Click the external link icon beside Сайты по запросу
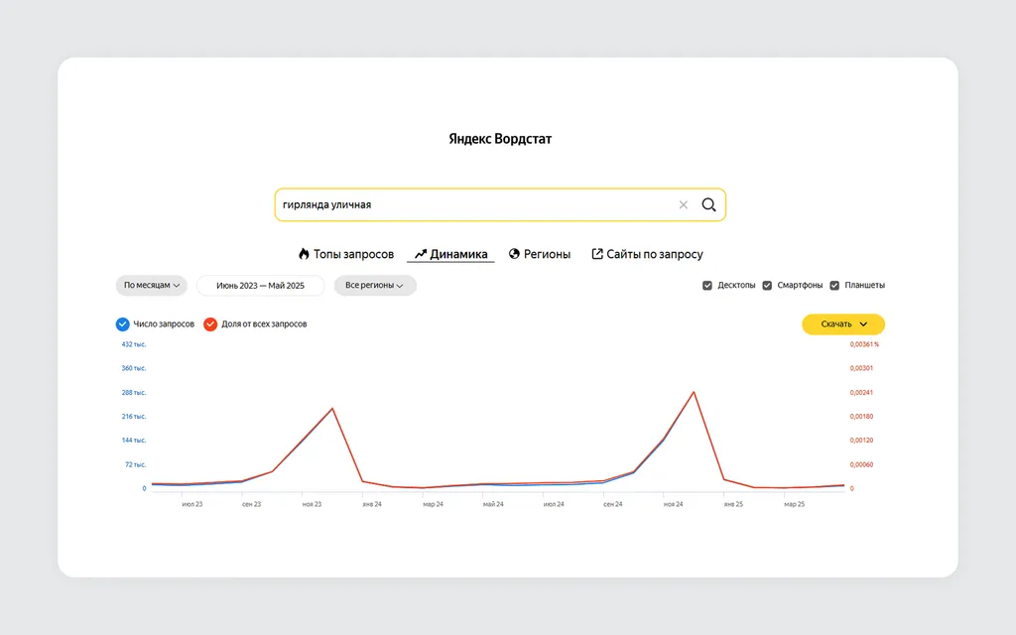Screen dimensions: 1016x635 (x=596, y=254)
